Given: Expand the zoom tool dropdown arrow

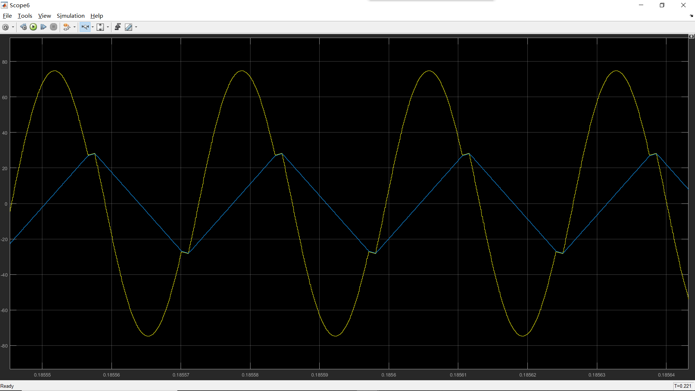Looking at the screenshot, I should tap(93, 27).
